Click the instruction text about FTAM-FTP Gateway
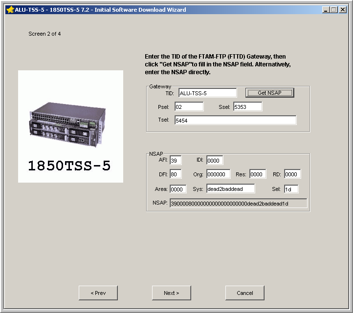Screen dimensions: 353x313 point(218,64)
